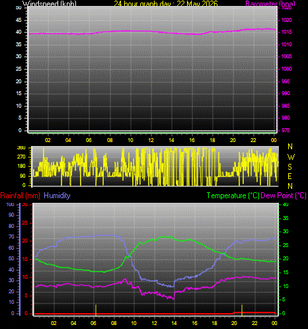Click the 24 hour graph day title
This screenshot has width=308, height=329.
166,3
